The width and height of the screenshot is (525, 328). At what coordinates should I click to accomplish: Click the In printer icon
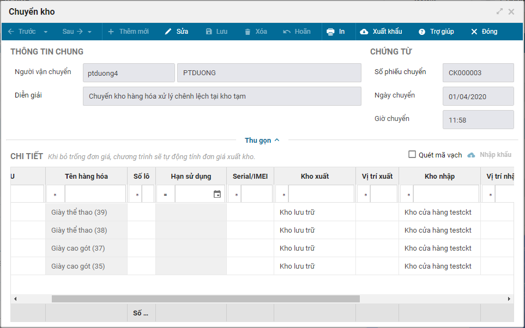330,32
